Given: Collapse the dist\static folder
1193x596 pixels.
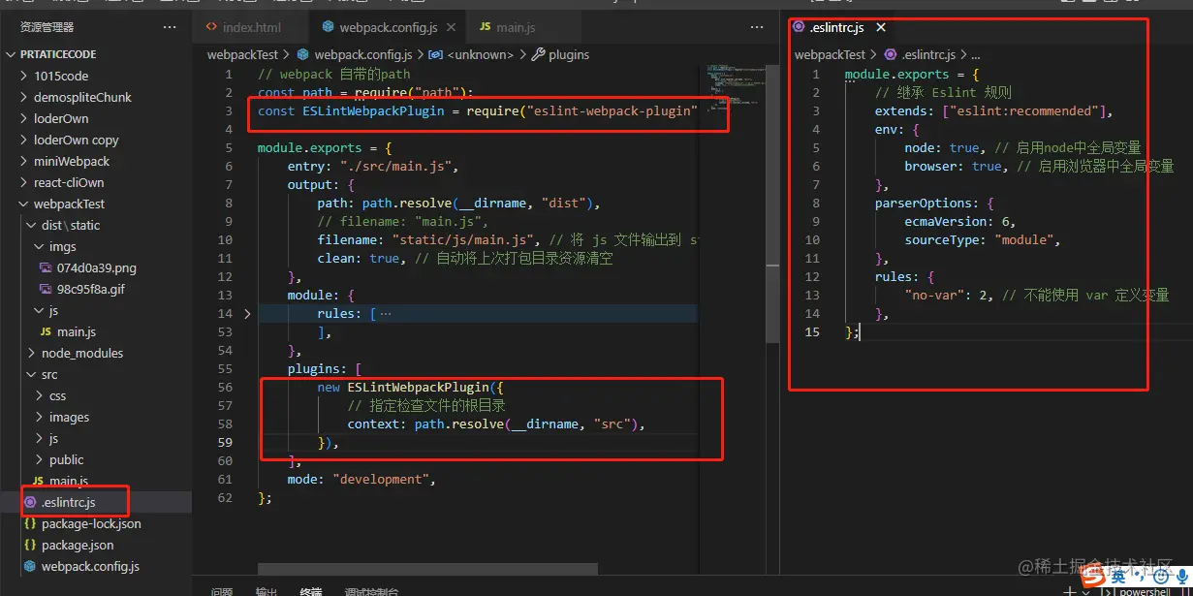Looking at the screenshot, I should 96,225.
